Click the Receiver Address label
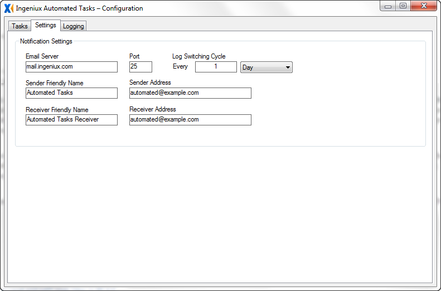 click(x=153, y=109)
